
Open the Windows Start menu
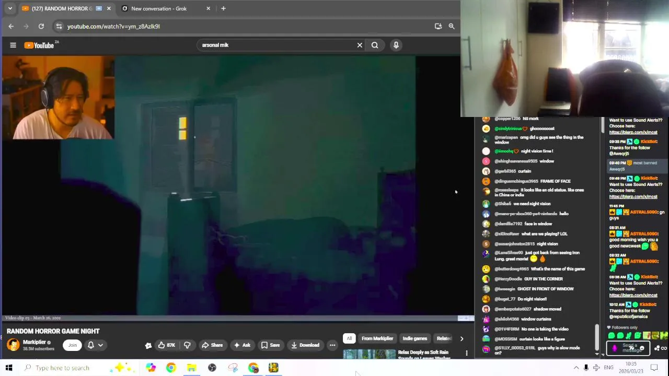click(x=9, y=368)
